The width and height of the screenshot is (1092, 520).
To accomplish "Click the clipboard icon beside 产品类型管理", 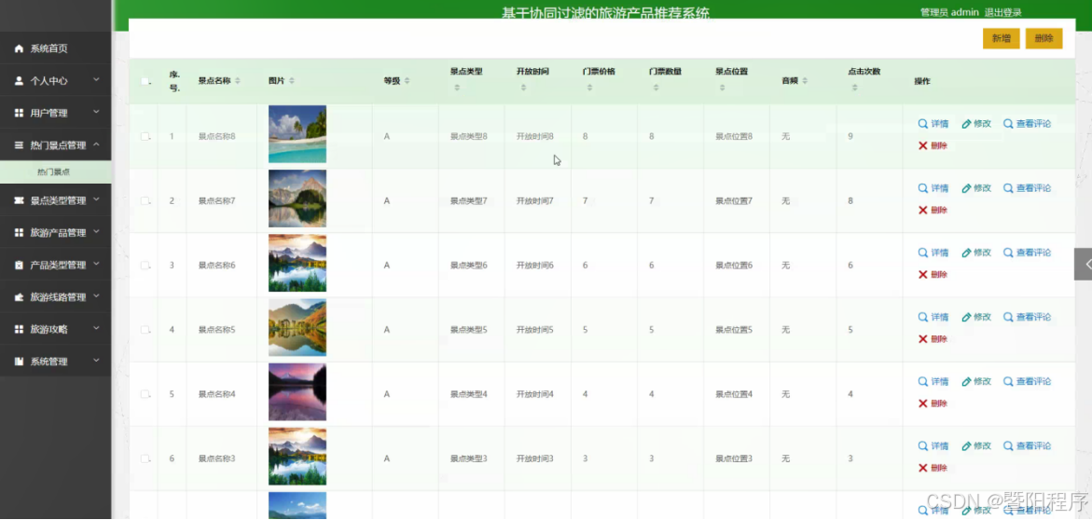I will tap(19, 266).
